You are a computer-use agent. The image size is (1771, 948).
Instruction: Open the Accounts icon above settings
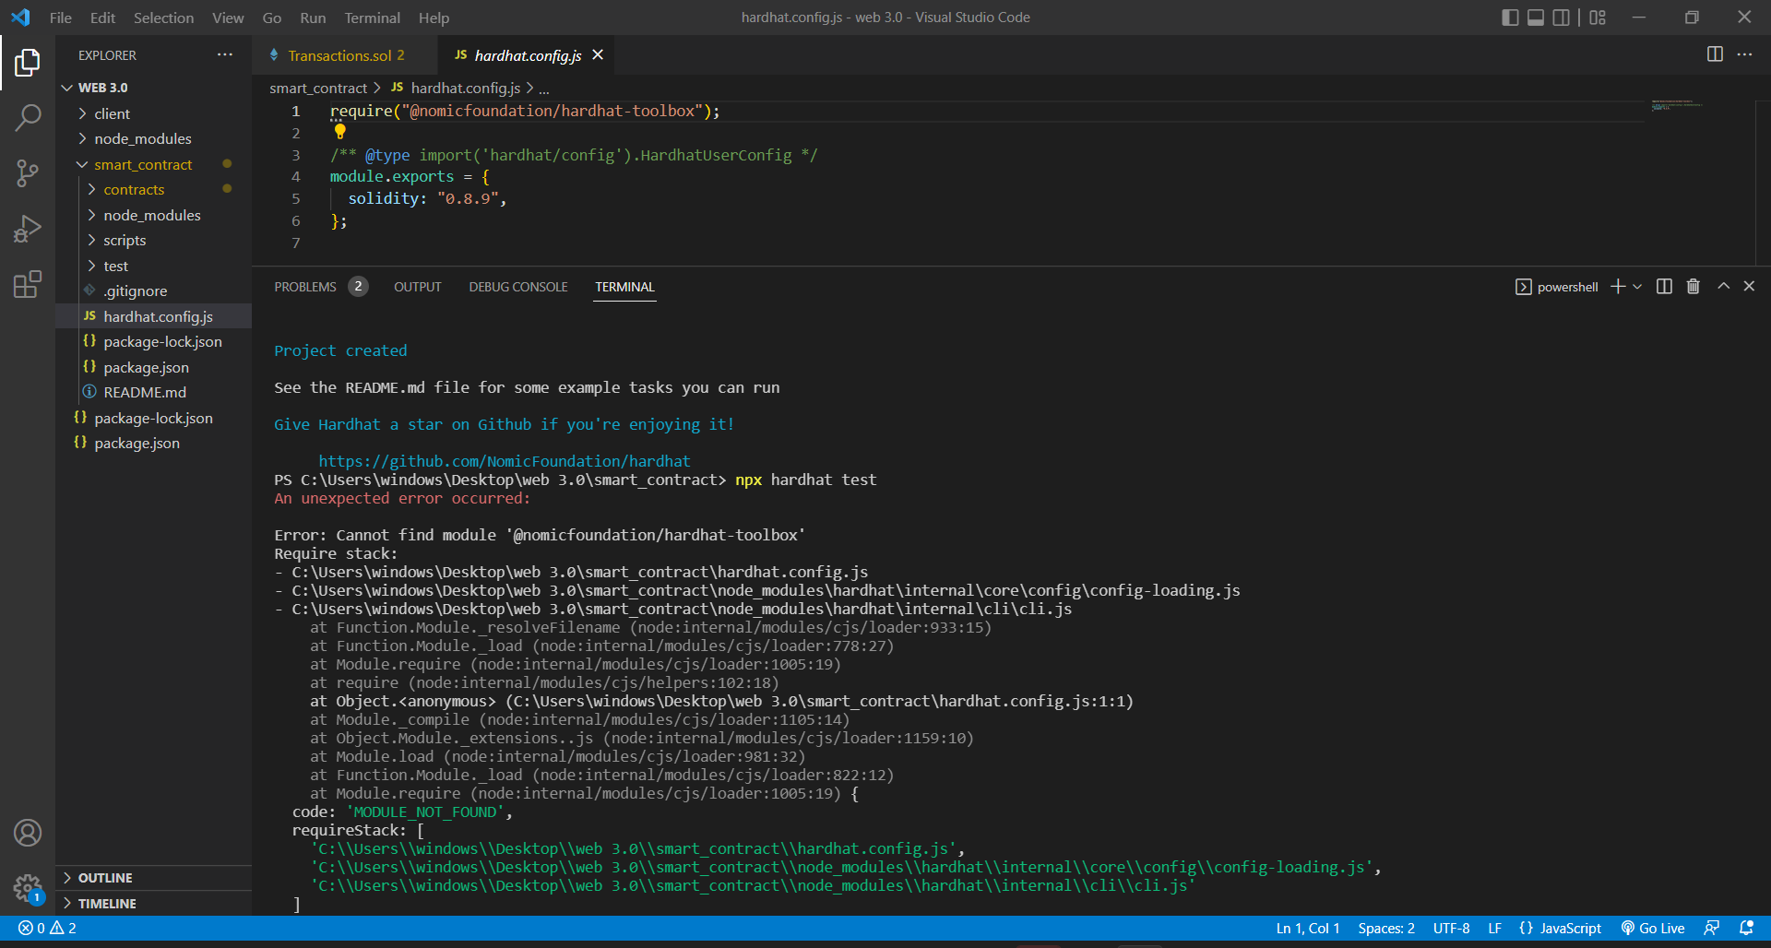click(x=28, y=833)
